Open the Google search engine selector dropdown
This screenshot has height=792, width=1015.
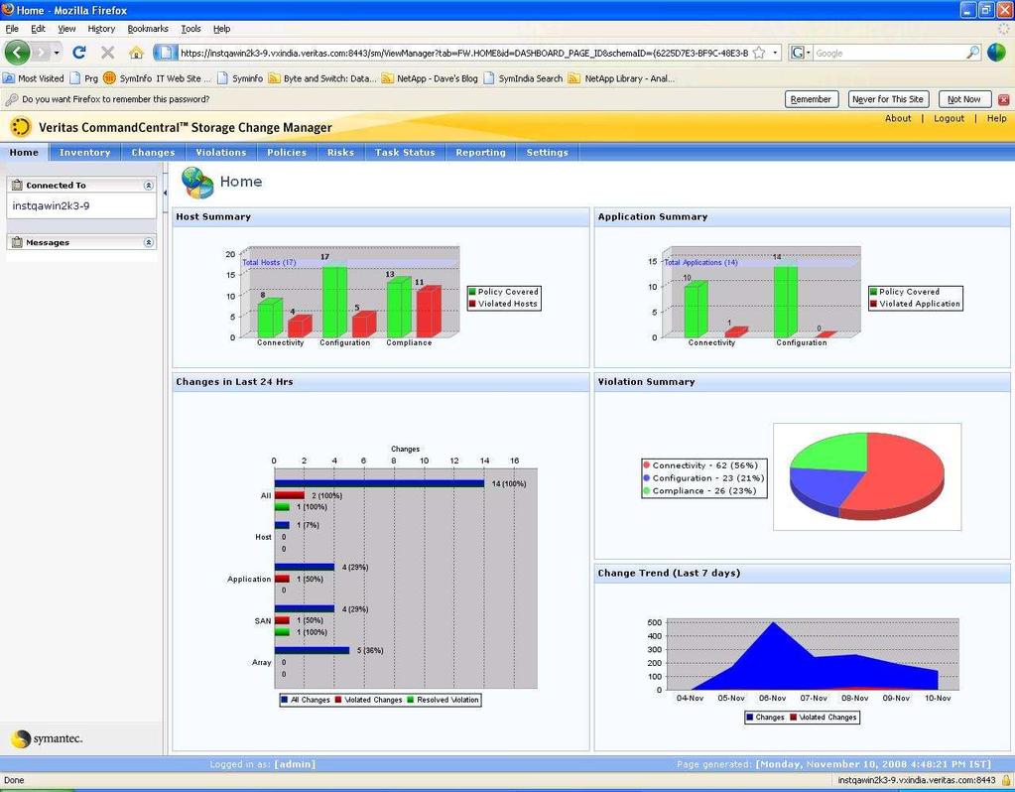coord(800,53)
